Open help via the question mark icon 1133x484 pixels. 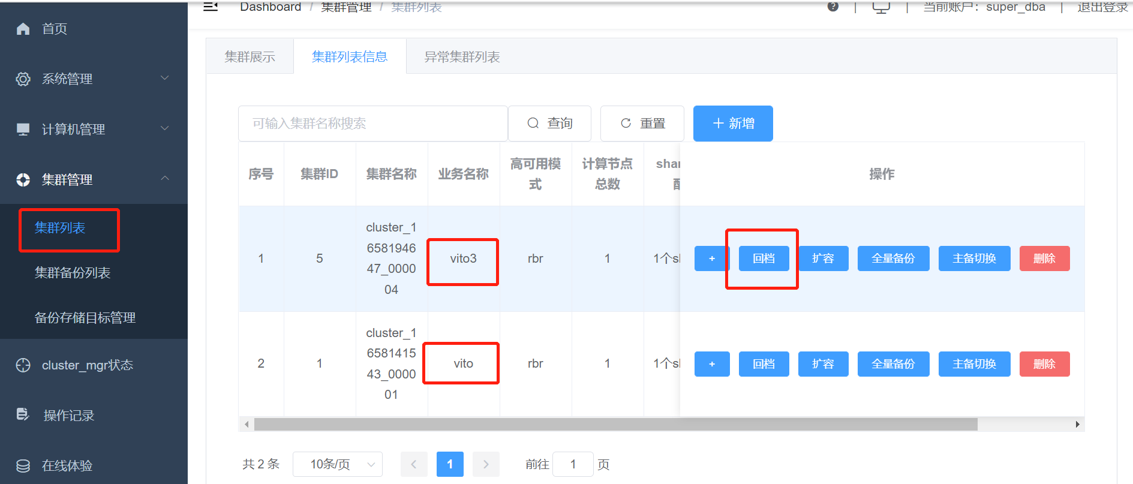(x=833, y=7)
